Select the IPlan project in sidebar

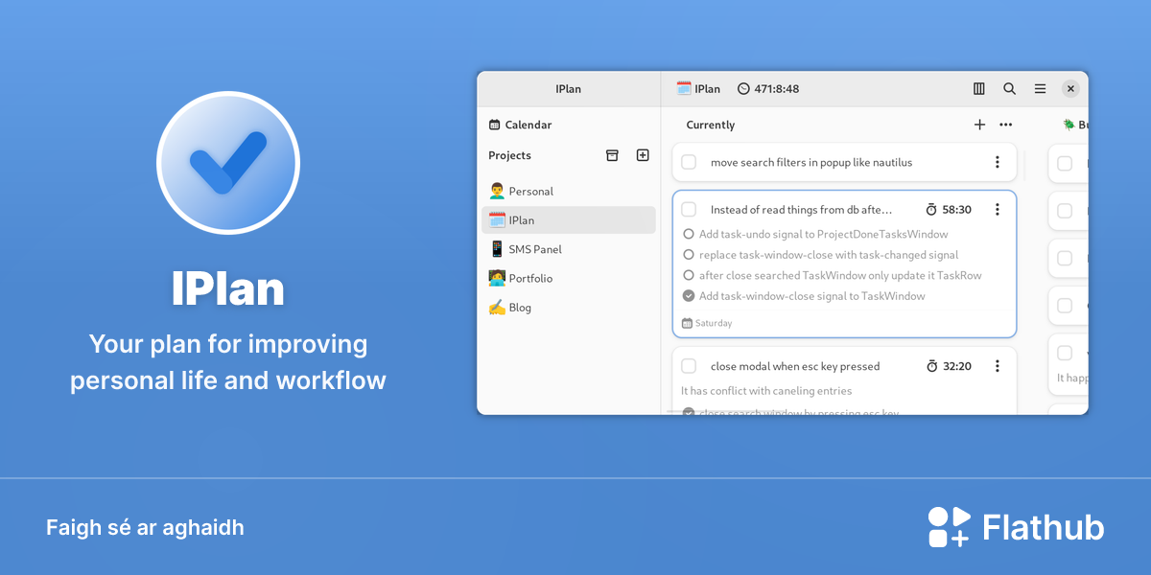tap(569, 219)
